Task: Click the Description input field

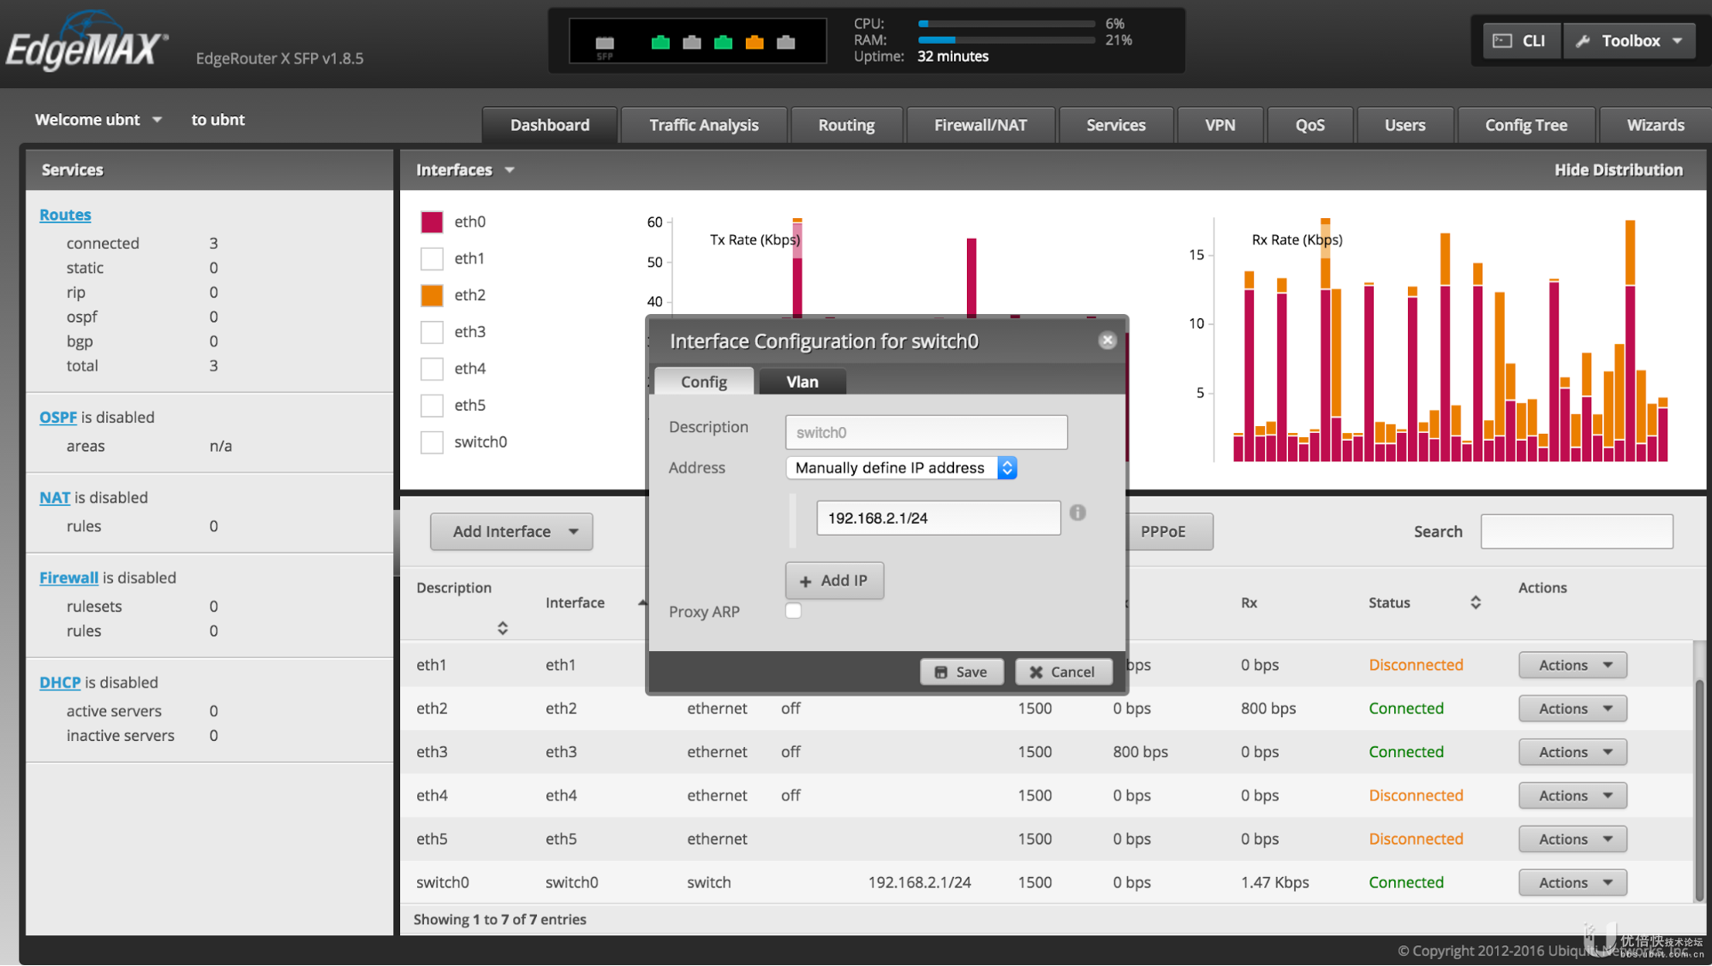Action: click(x=926, y=432)
